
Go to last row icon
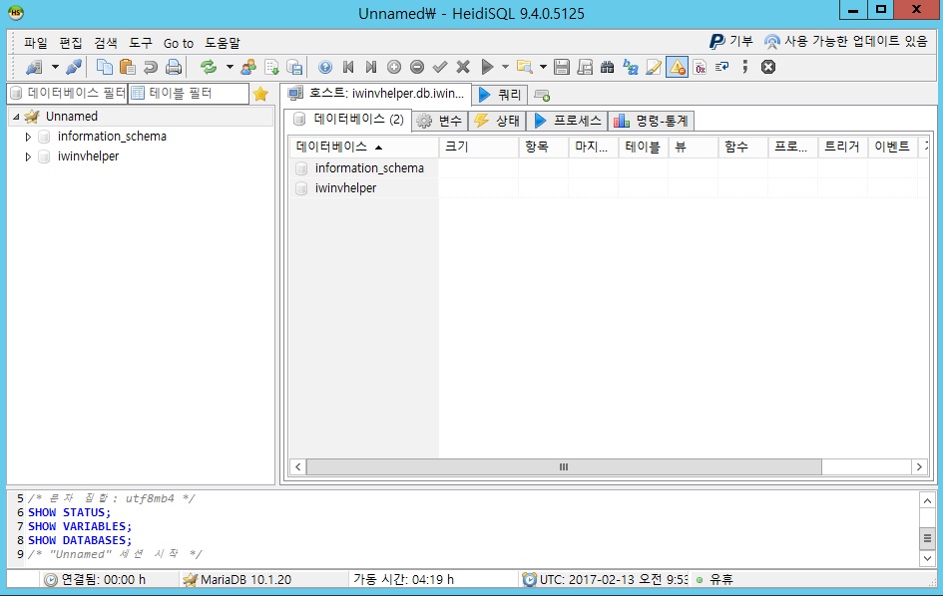(371, 67)
